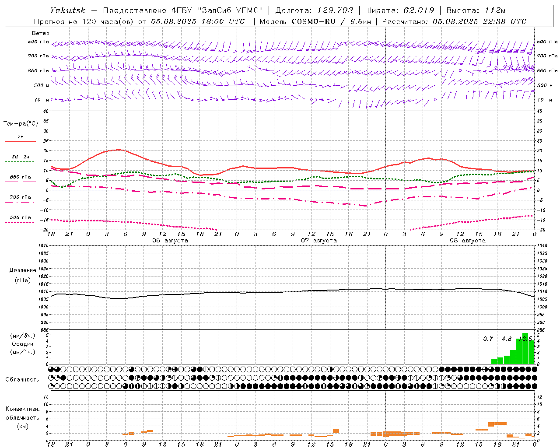Click the 4.8 precipitation total value

click(x=507, y=339)
